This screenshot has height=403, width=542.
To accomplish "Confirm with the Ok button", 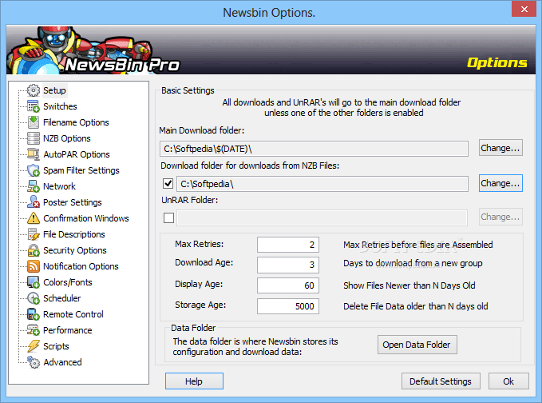I will (508, 381).
